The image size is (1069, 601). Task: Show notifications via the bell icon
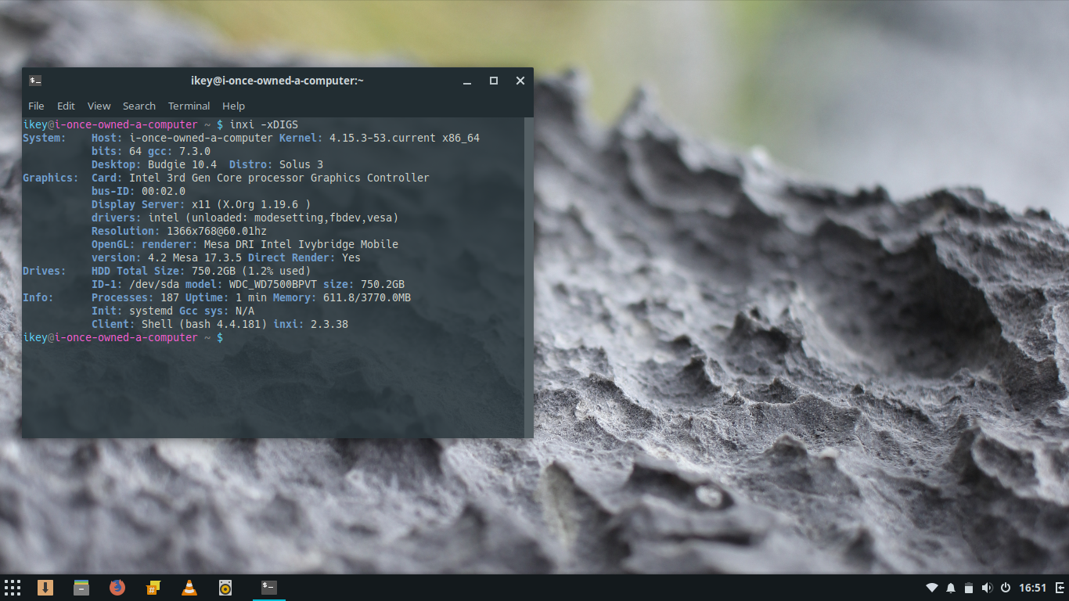point(951,588)
